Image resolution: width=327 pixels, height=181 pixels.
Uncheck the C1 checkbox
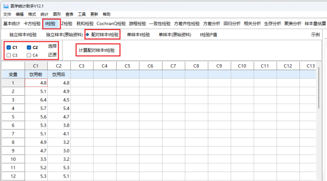click(x=8, y=48)
